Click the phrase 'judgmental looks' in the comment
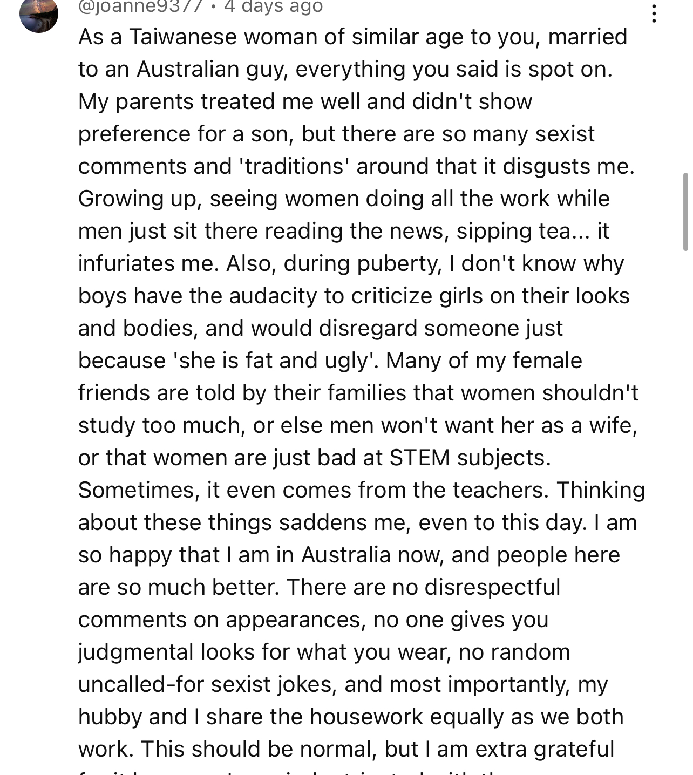Viewport: 693px width, 775px height. click(167, 652)
